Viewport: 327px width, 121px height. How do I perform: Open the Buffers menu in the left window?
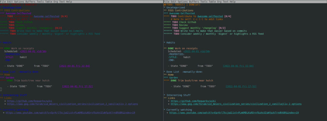point(30,2)
